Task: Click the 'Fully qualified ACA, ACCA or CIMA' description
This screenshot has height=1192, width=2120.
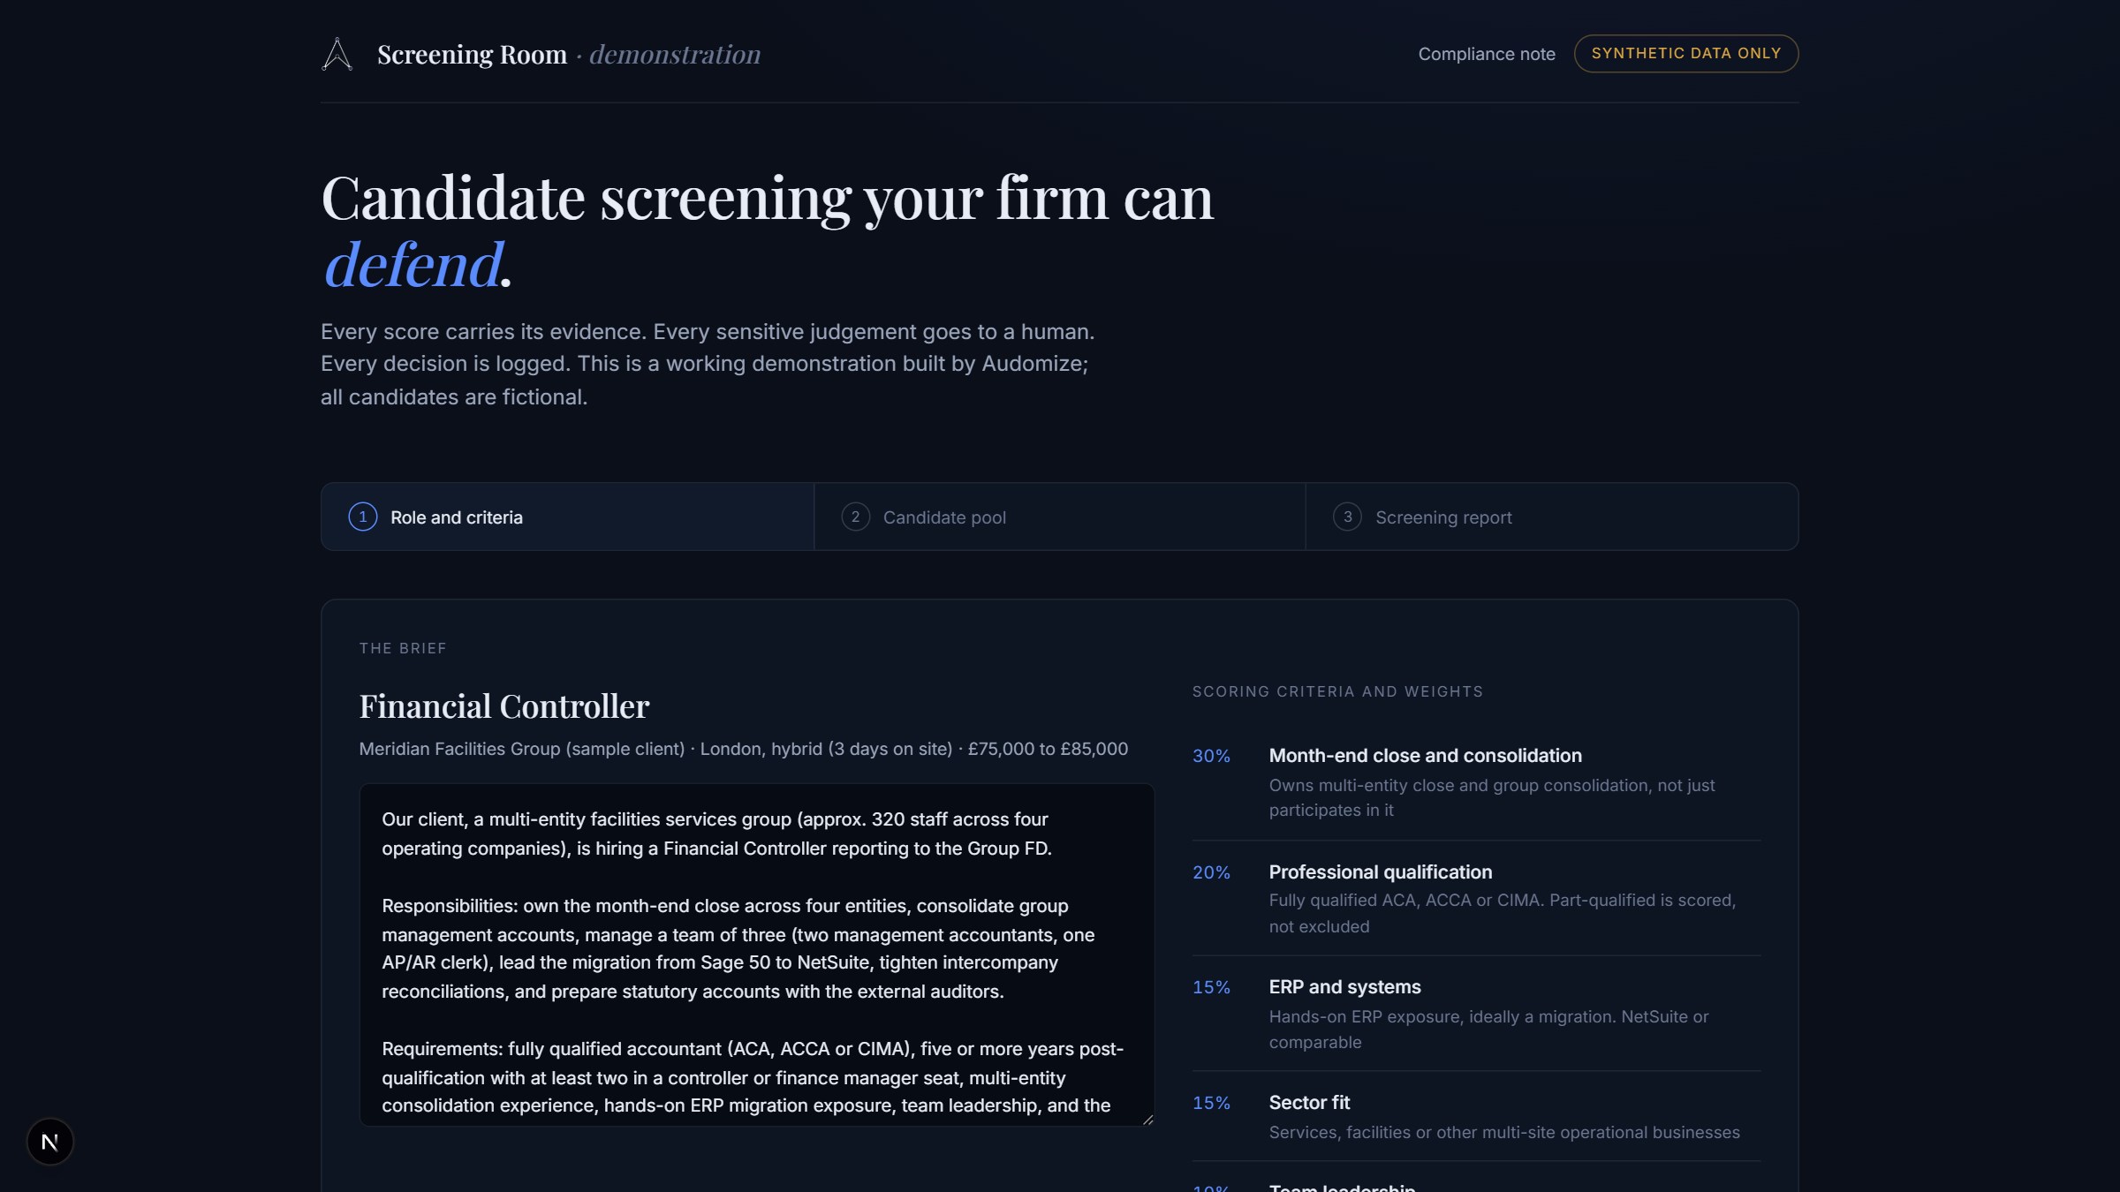Action: pos(1502,913)
